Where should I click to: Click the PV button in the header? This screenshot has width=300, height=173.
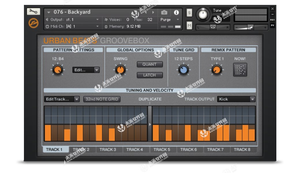coord(272,25)
